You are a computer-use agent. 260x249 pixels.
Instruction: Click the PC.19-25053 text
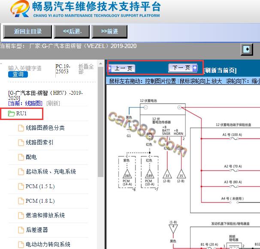click(63, 69)
